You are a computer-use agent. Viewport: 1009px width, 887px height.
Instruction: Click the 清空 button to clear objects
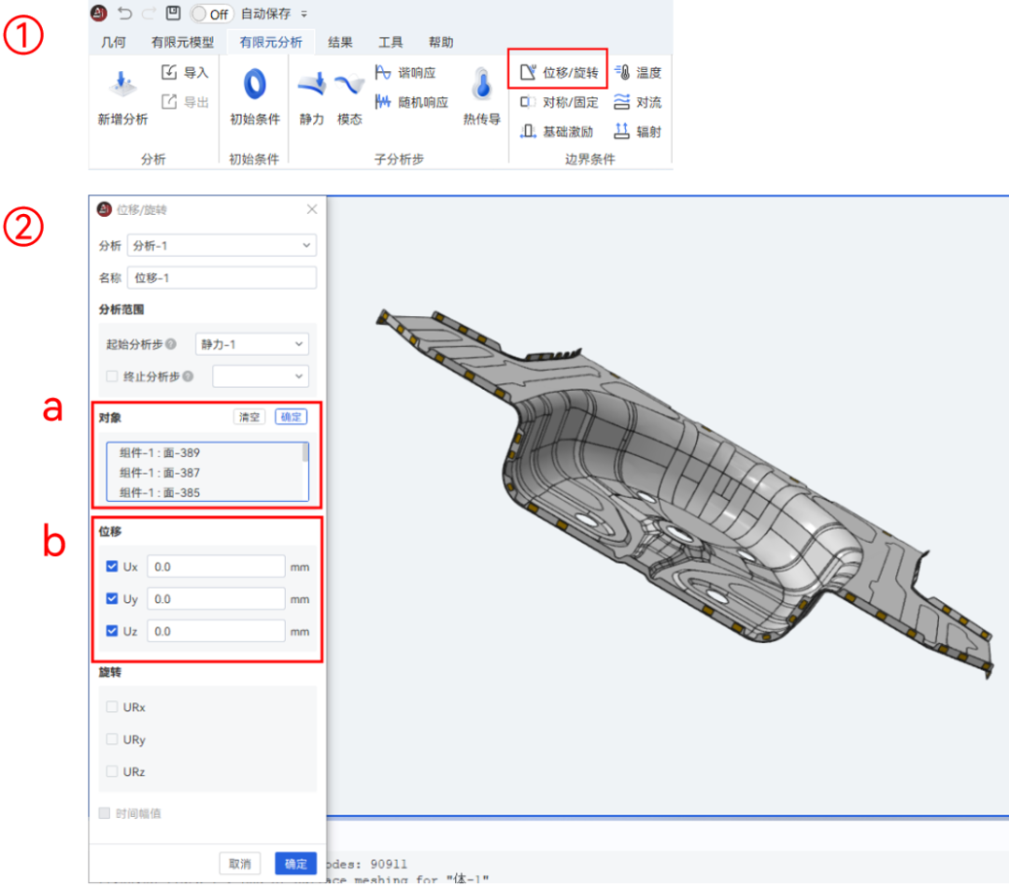(x=249, y=417)
